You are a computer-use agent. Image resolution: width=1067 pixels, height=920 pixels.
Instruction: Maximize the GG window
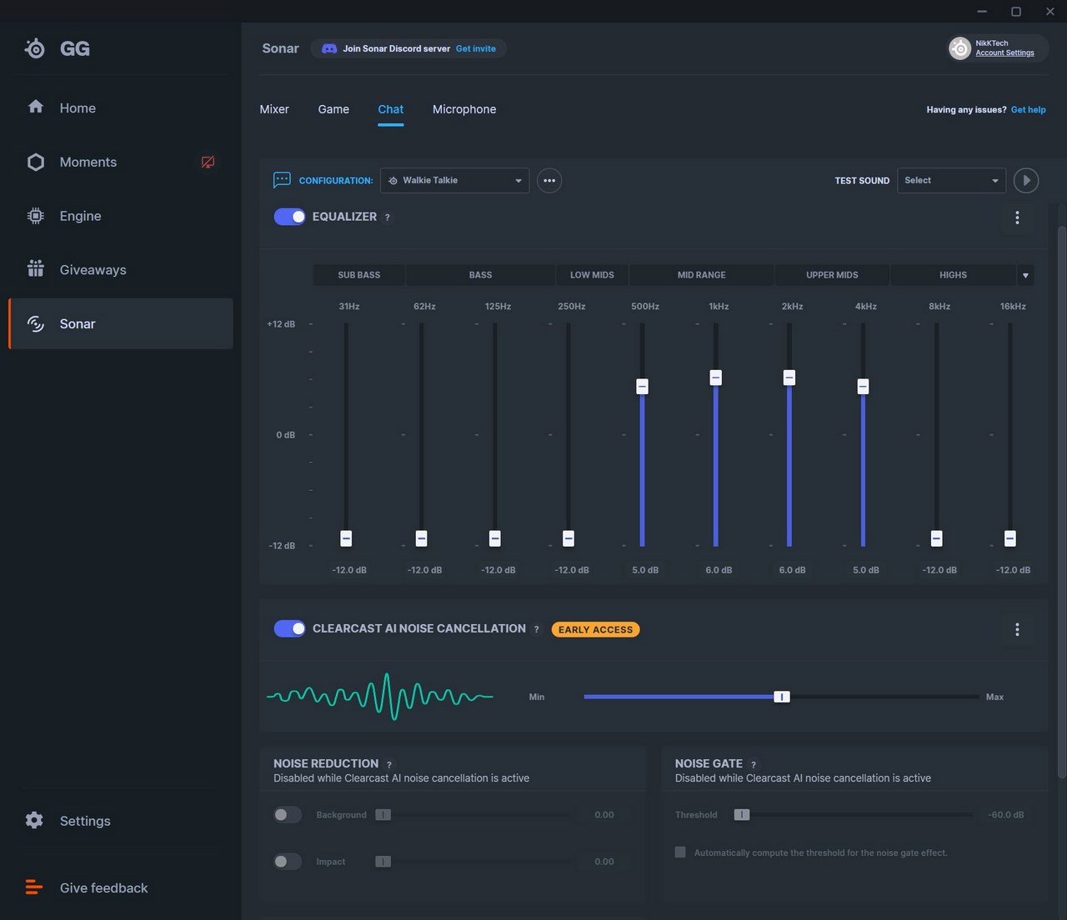pyautogui.click(x=1016, y=12)
